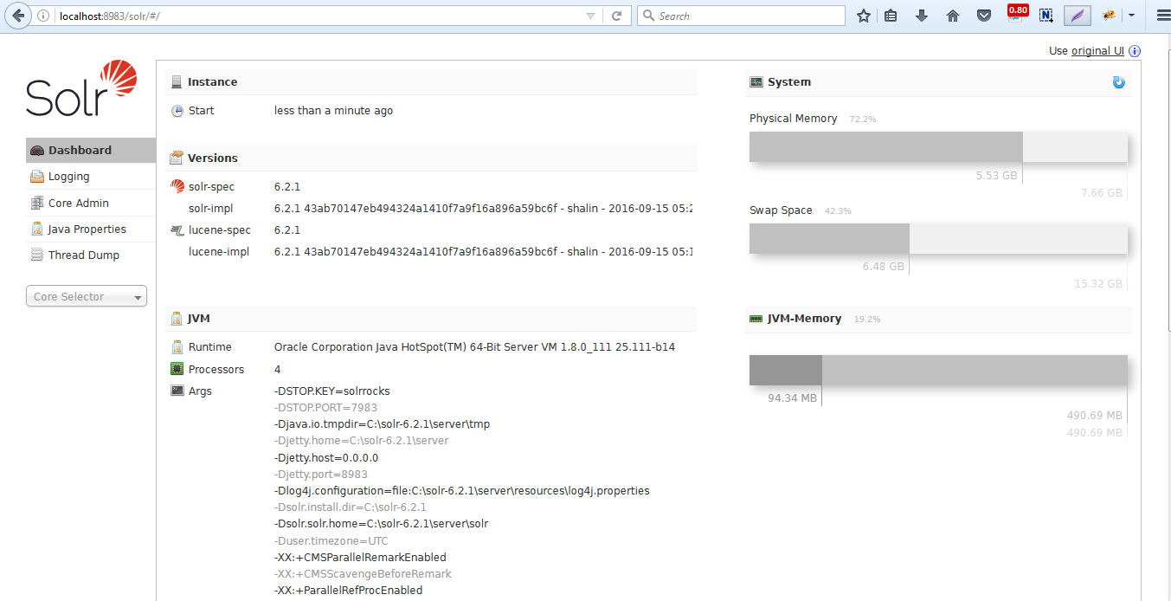Open Core Admin
The height and width of the screenshot is (601, 1171).
(91, 203)
